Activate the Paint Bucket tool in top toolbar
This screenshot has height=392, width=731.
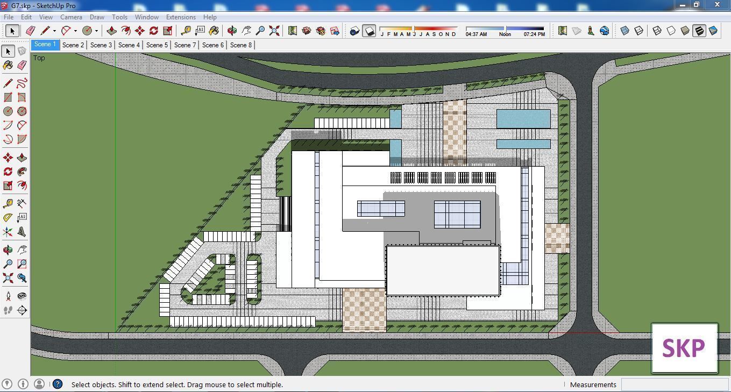click(x=214, y=31)
